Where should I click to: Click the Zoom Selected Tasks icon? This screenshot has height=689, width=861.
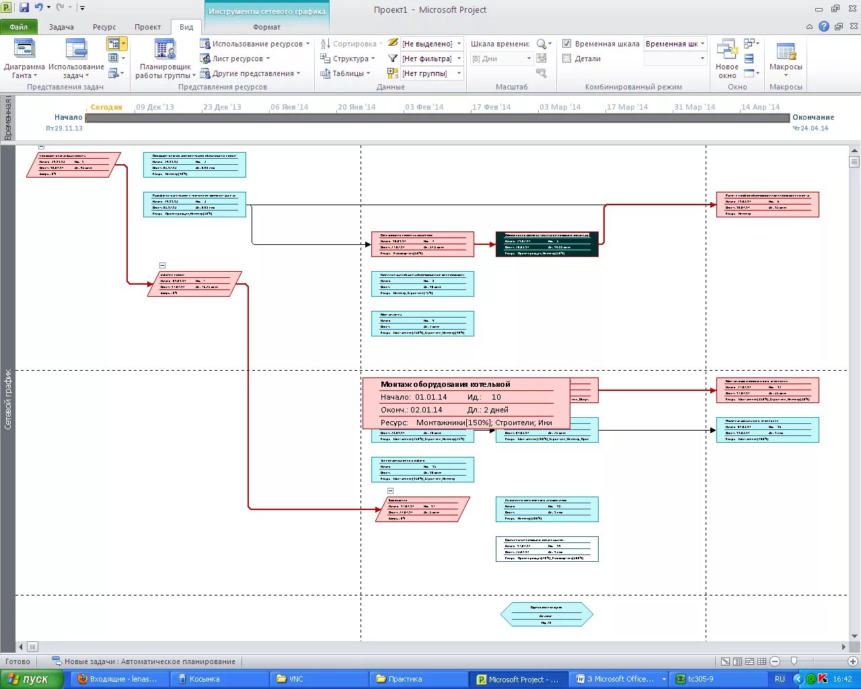(x=541, y=73)
